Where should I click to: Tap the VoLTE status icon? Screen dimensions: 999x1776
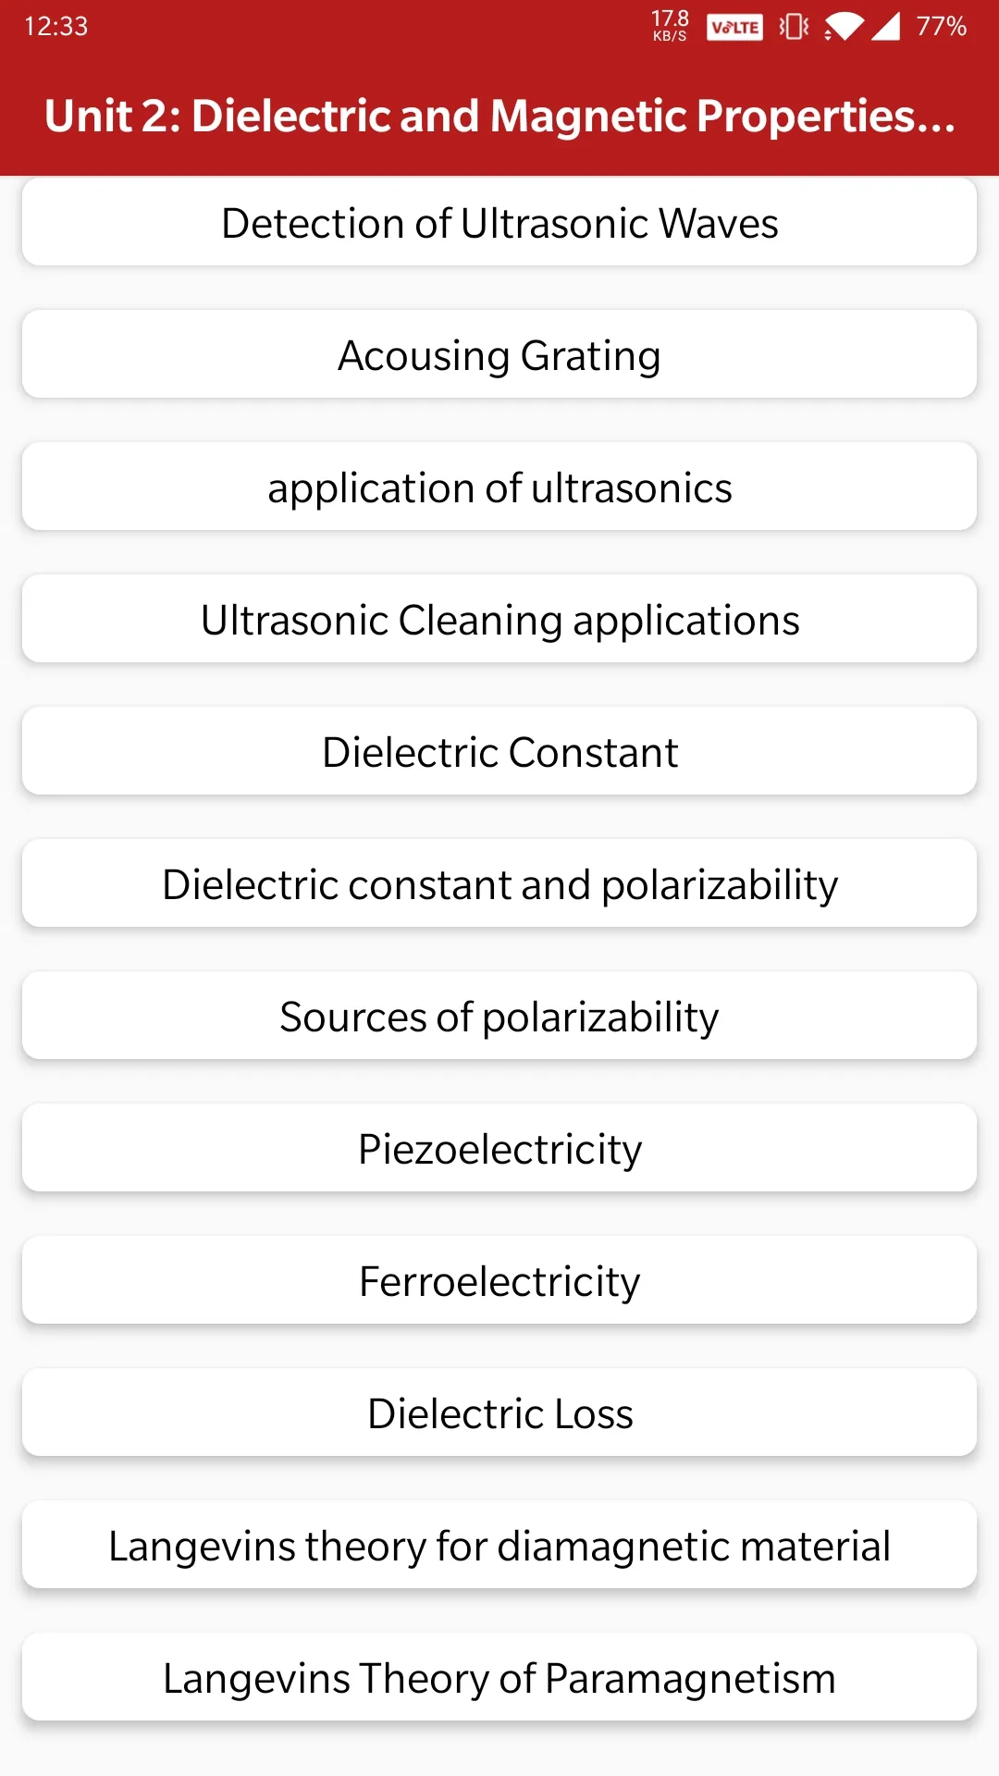[x=734, y=27]
